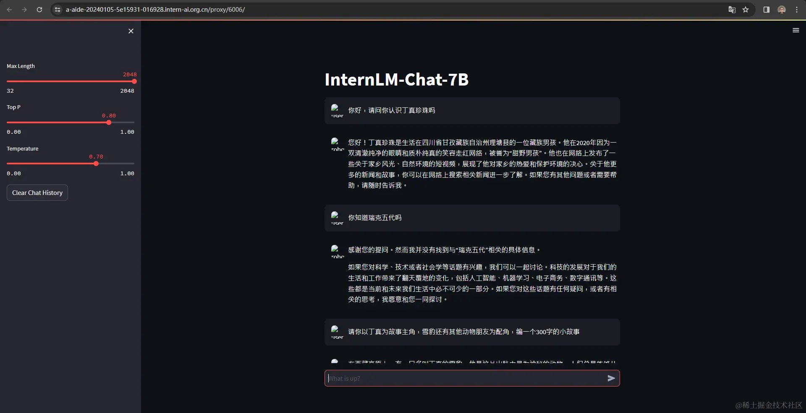Screen dimensions: 806x413
Task: Click the browser forward arrow
Action: [x=24, y=10]
